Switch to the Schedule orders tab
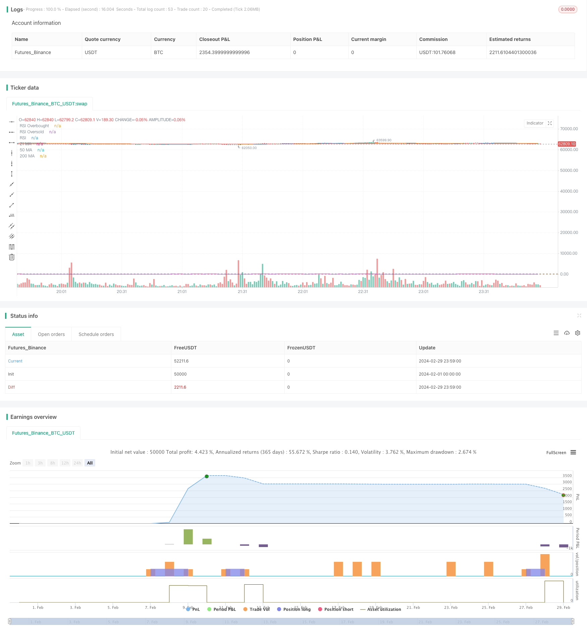Image resolution: width=587 pixels, height=635 pixels. coord(96,334)
